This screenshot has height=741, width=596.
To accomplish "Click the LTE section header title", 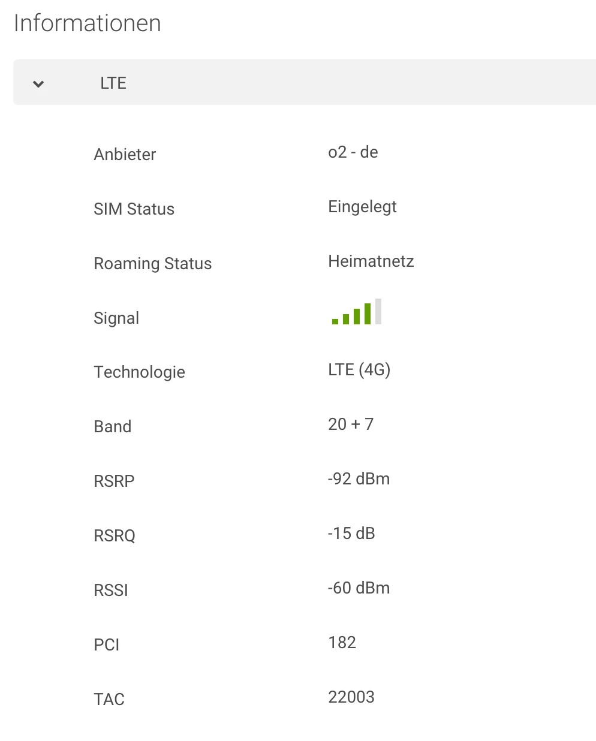I will [x=113, y=83].
